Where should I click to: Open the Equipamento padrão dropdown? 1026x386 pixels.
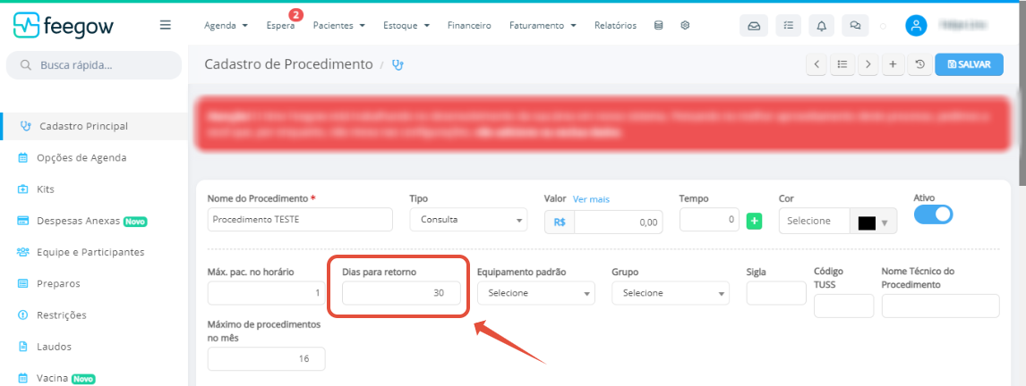point(536,293)
